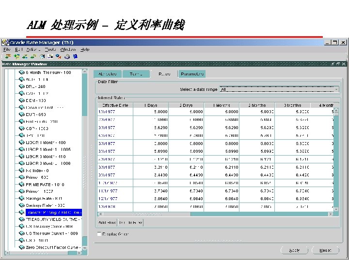Enable the Display Graph checkbox
Image resolution: width=349 pixels, height=261 pixels.
click(99, 234)
